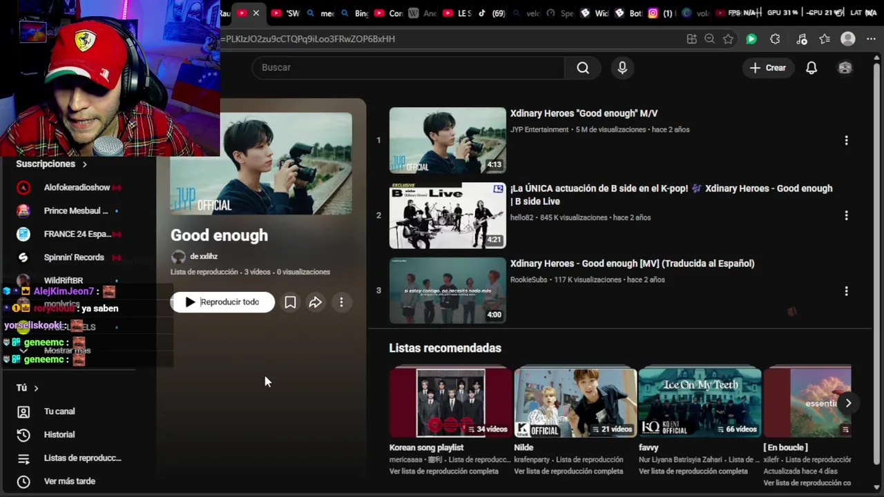The image size is (884, 497).
Task: Click the Buscar search field
Action: pyautogui.click(x=409, y=68)
